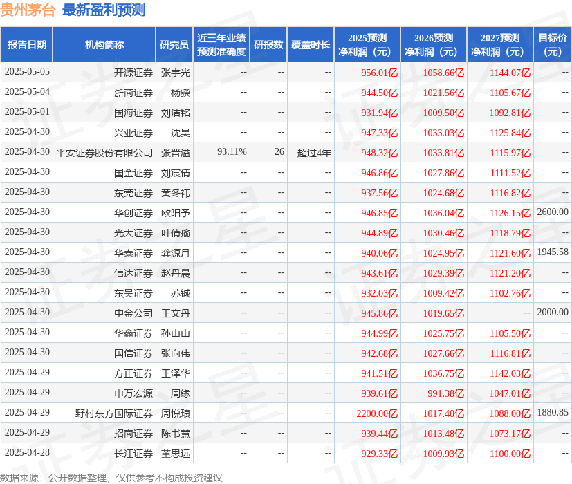
Task: Click the 研究员 column header
Action: click(x=174, y=44)
